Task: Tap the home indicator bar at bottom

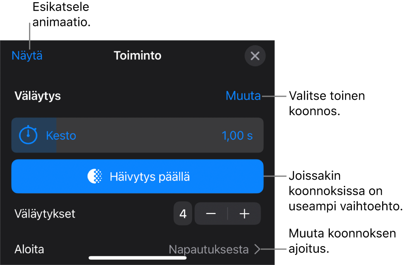Action: [137, 258]
